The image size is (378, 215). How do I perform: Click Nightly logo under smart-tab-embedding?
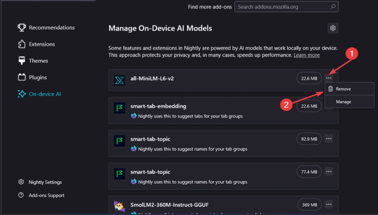point(134,116)
